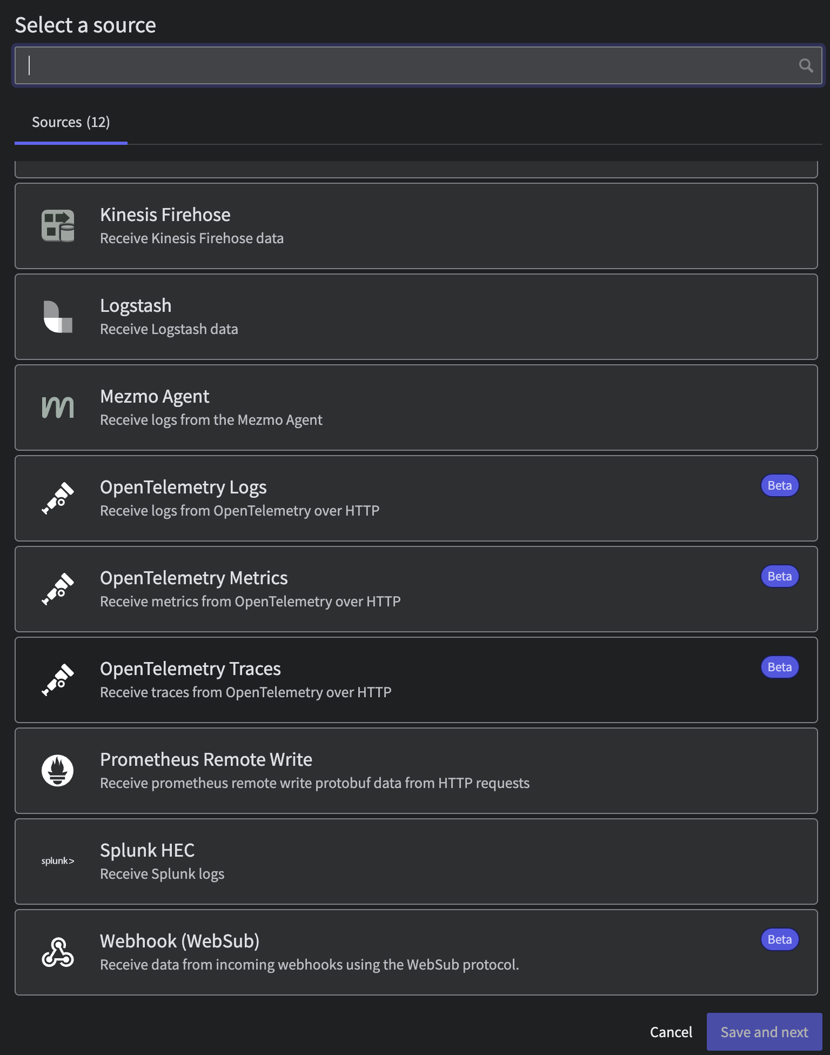Click the Webhook WebSub icon
Viewport: 830px width, 1055px height.
(x=58, y=952)
